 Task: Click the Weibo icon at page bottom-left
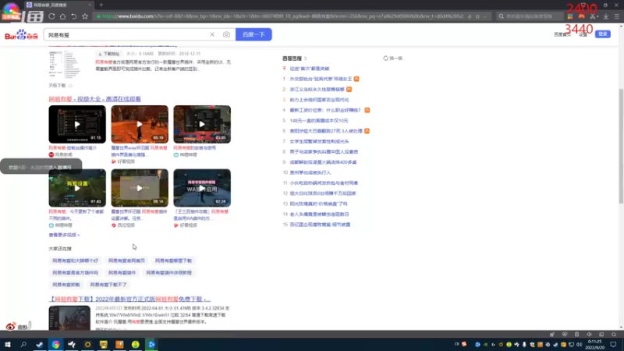pyautogui.click(x=11, y=326)
